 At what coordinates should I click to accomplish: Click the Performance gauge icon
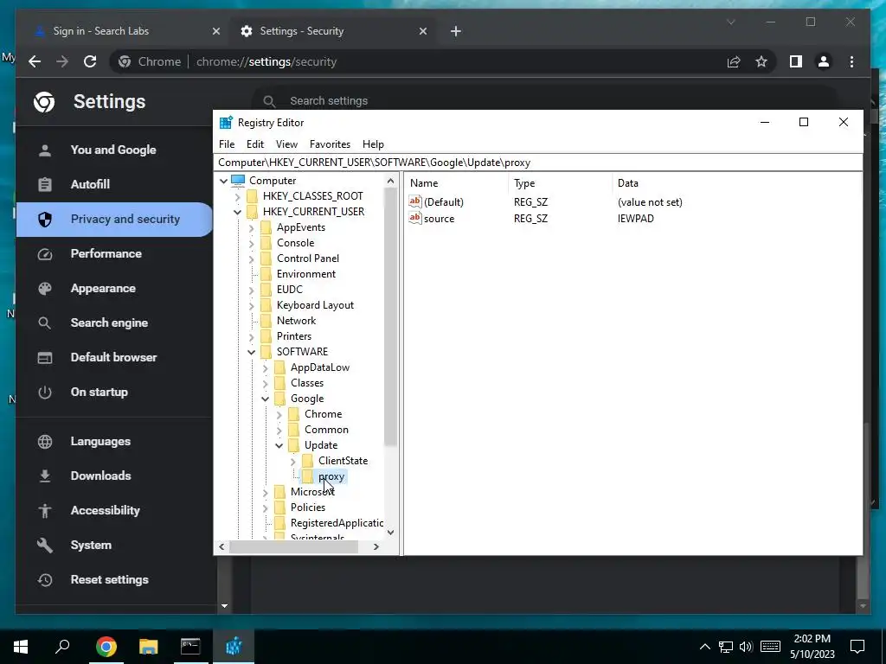tap(45, 254)
